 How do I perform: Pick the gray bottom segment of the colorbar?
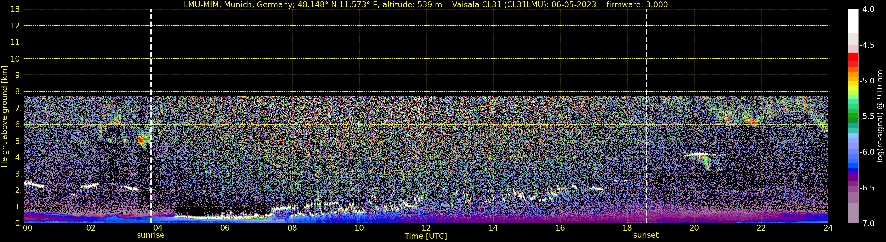[853, 213]
